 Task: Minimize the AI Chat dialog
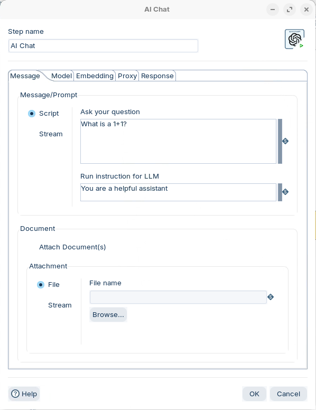[x=273, y=10]
